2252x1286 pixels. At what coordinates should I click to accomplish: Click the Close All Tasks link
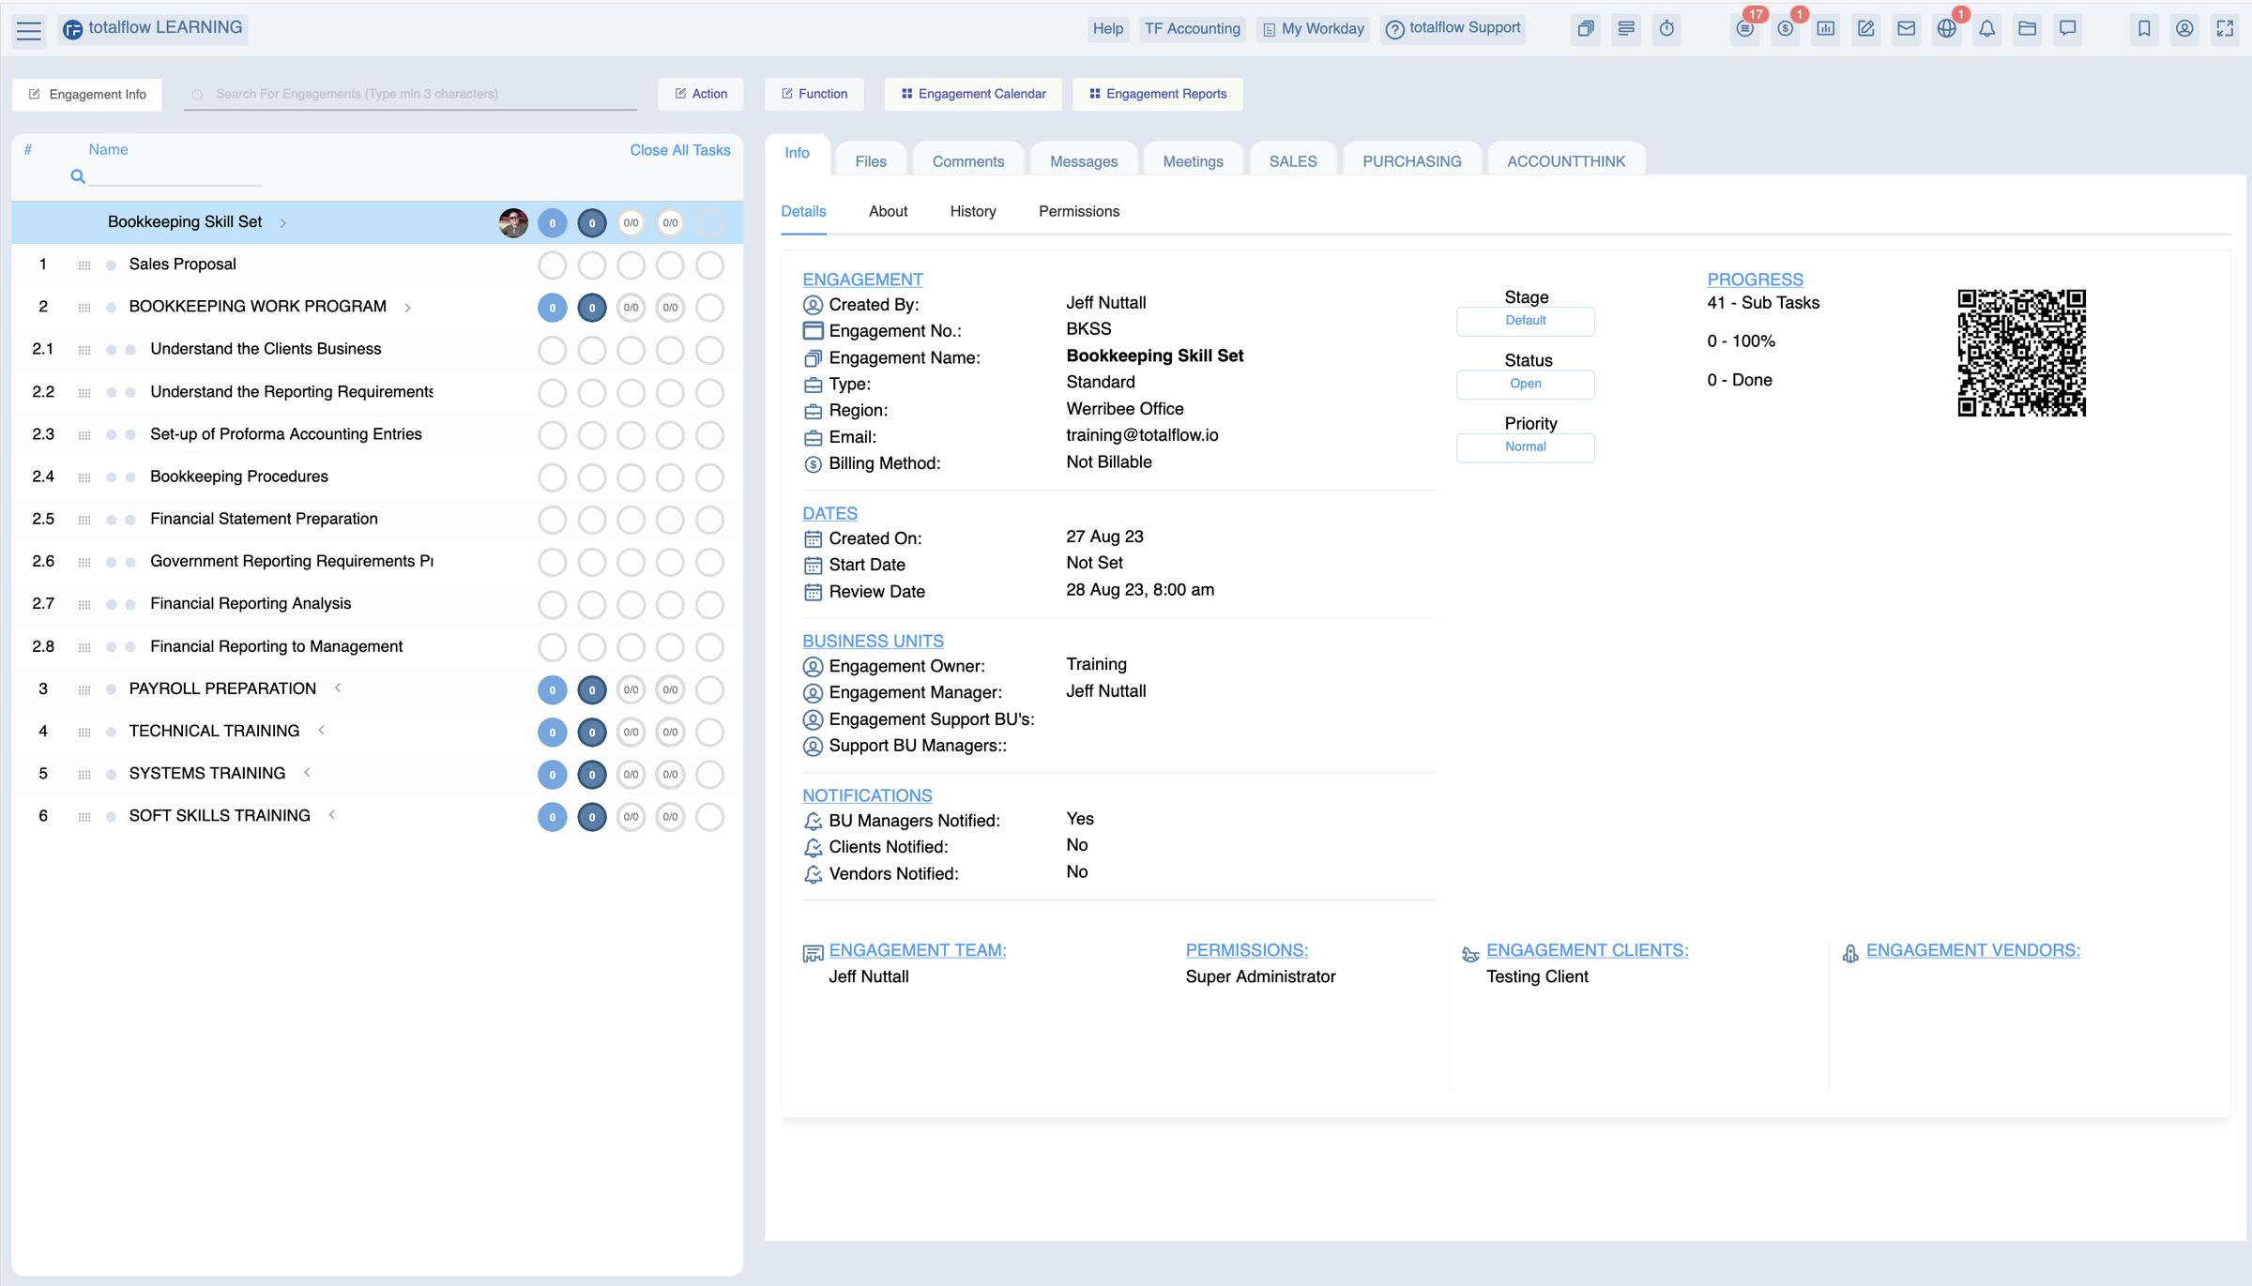[x=679, y=150]
